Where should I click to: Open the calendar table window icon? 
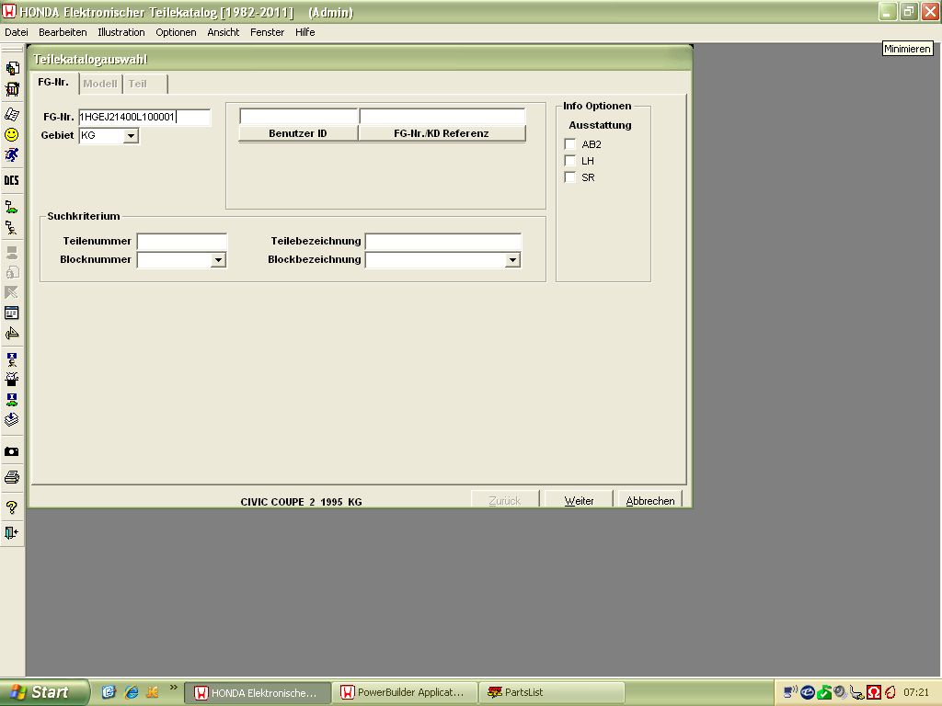[12, 313]
